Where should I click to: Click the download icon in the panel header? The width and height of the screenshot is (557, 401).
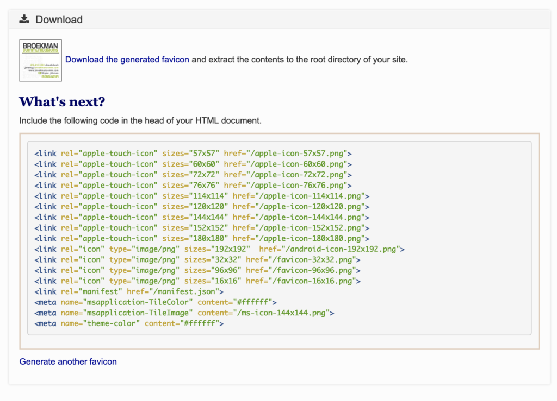24,20
